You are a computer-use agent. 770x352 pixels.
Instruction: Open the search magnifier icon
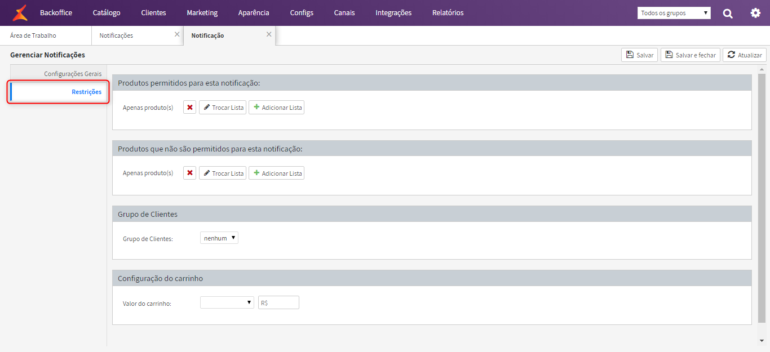click(x=728, y=13)
